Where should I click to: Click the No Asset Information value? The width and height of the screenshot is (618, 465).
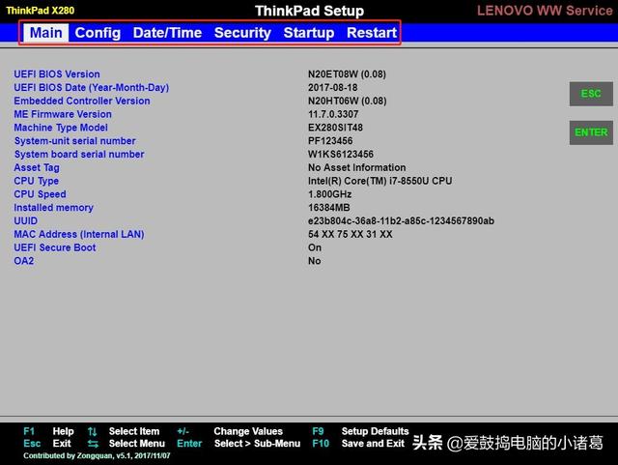356,168
